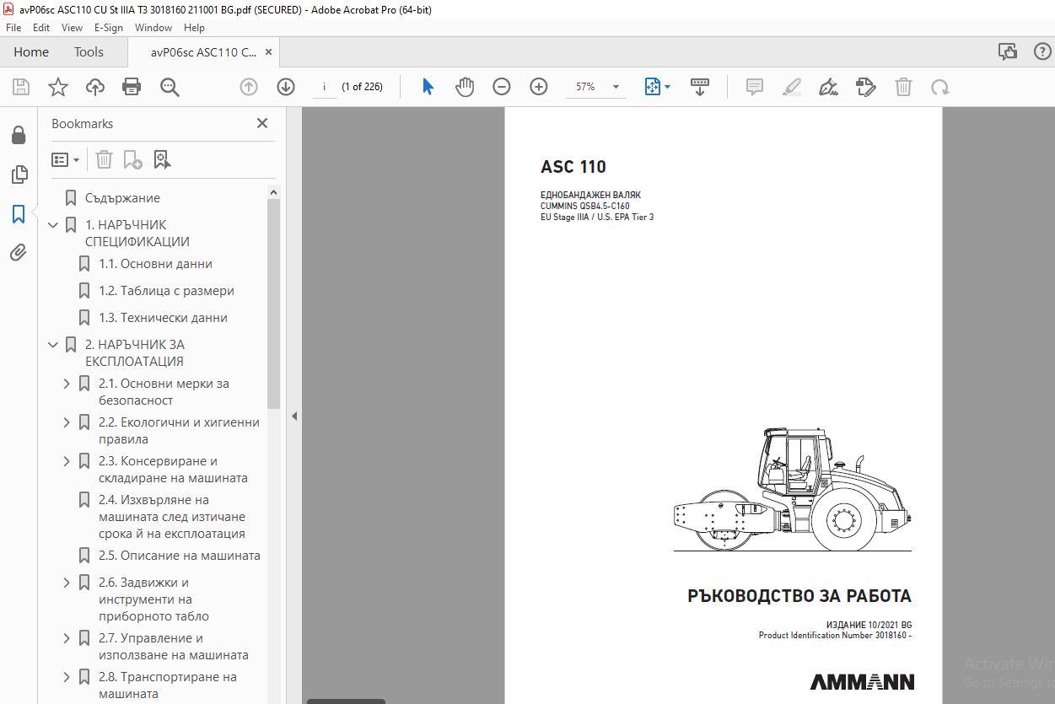The image size is (1055, 704).
Task: Open the page thumbnails panel
Action: (19, 175)
